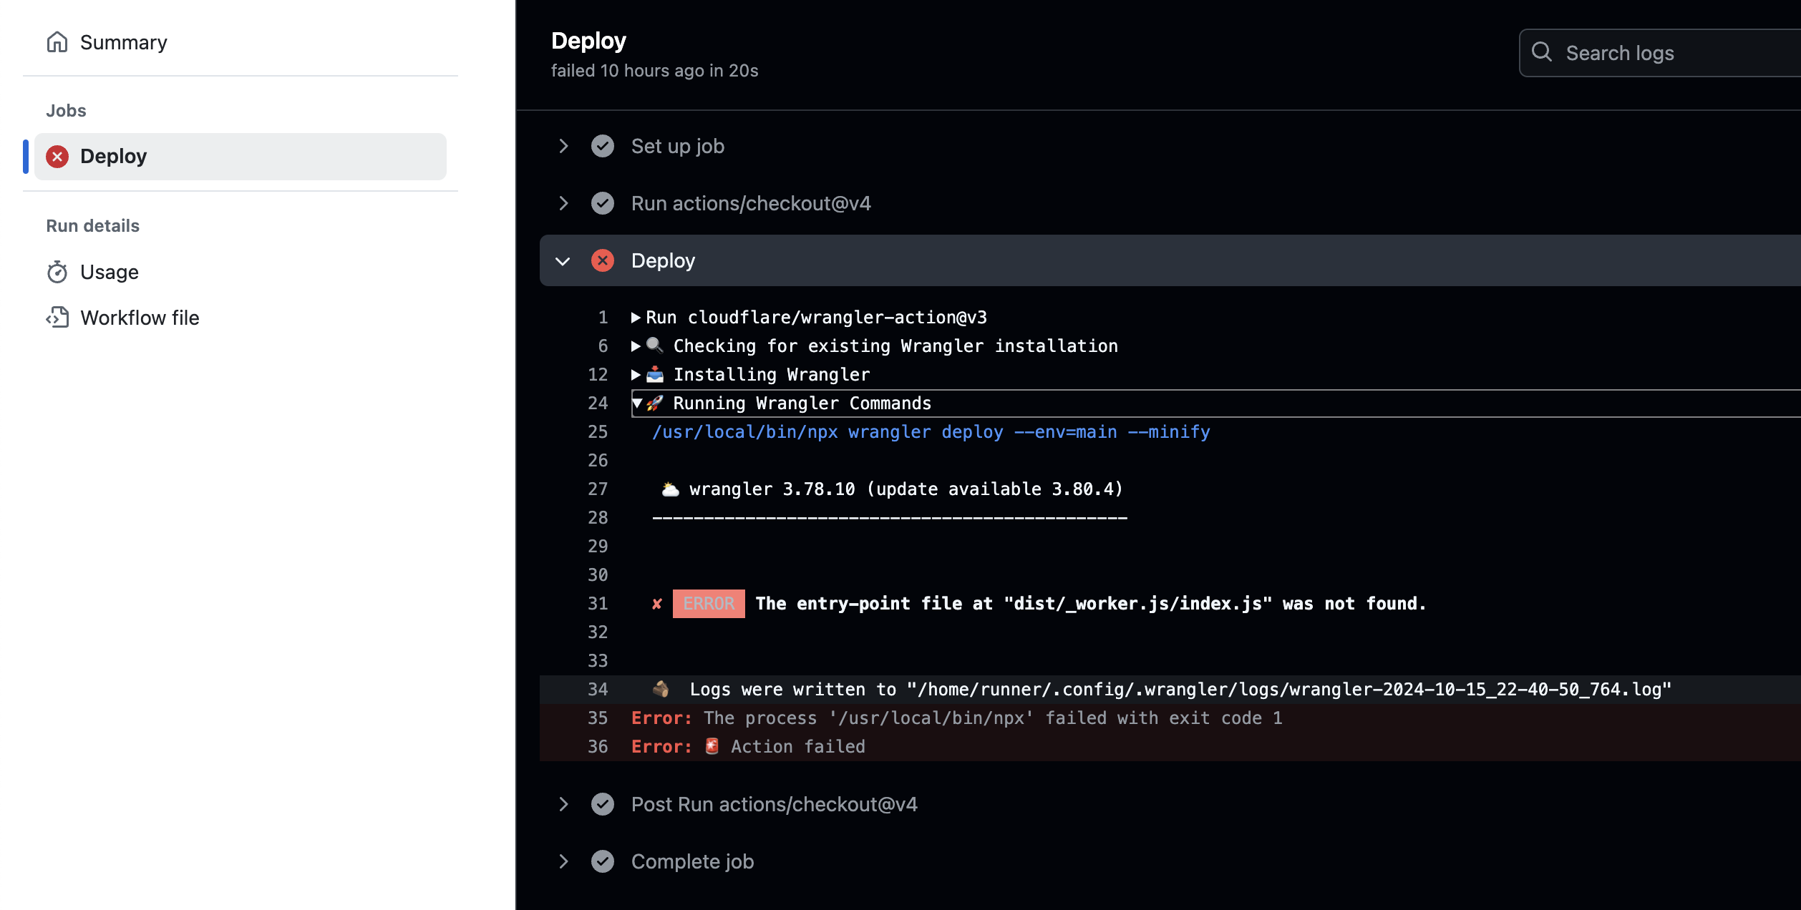Expand the Run actions/checkout@v4 step

563,203
